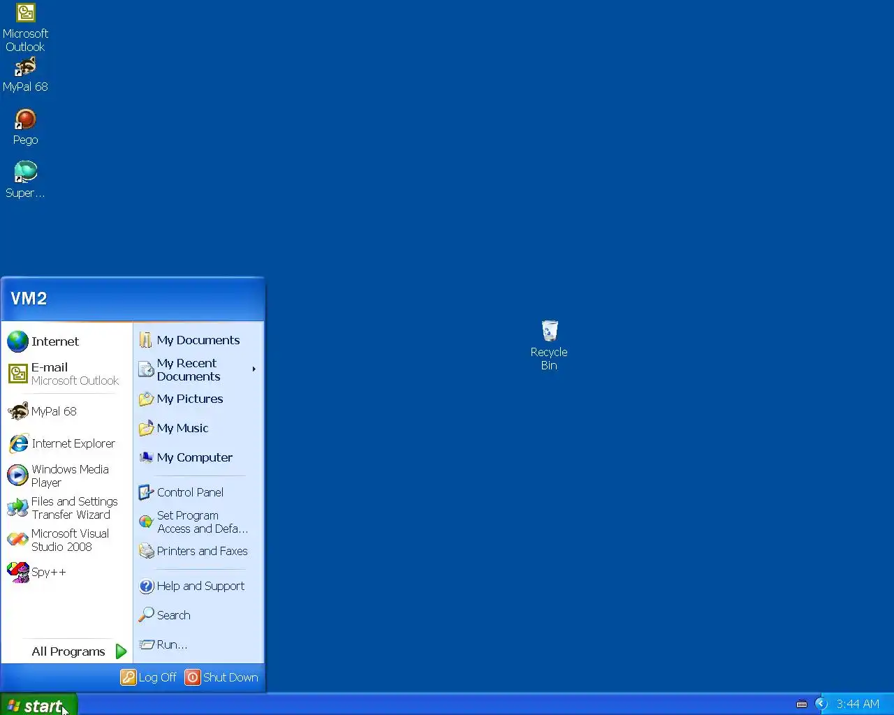Open E-mail Microsoft Outlook in Start menu
The height and width of the screenshot is (715, 894).
point(67,374)
